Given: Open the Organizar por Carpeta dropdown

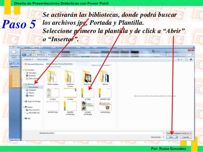Looking at the screenshot, I should (107, 65).
